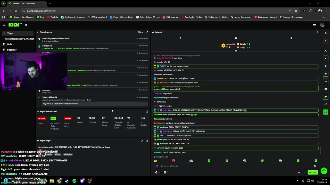Open Sohbet three-dot options menu
330x185 pixels.
click(x=317, y=32)
